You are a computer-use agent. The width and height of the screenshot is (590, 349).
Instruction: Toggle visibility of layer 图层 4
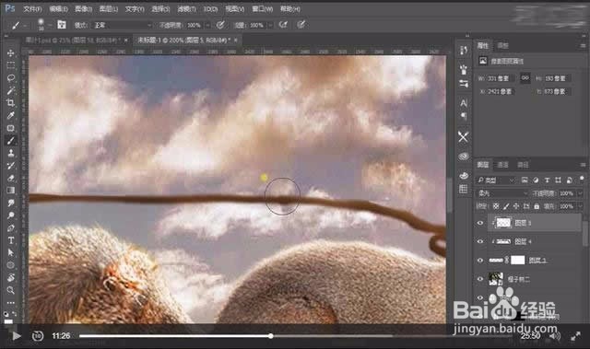(x=480, y=241)
